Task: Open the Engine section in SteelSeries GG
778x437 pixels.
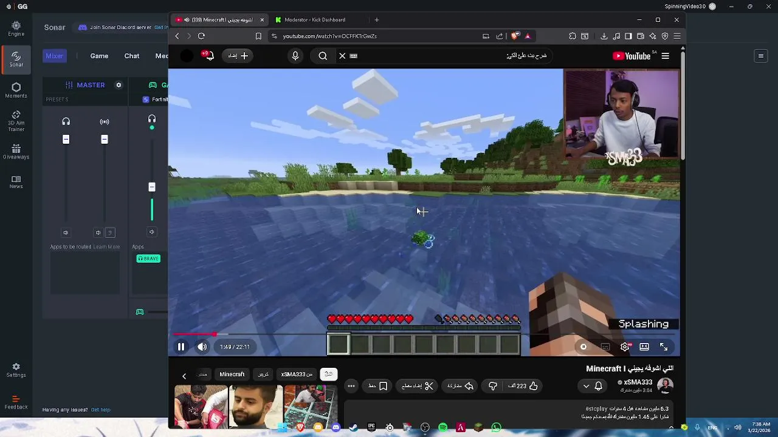Action: [16, 29]
